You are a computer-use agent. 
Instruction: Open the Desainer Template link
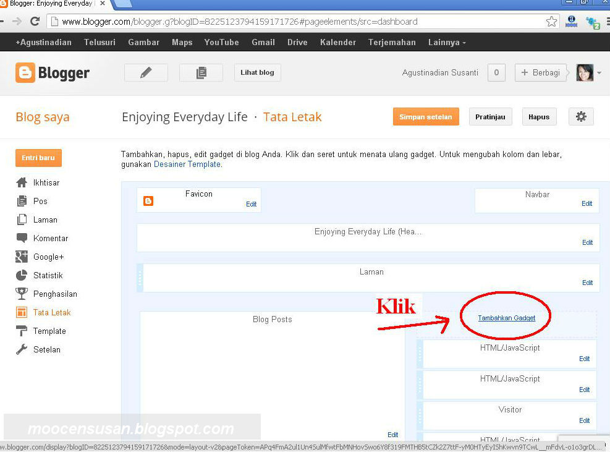click(187, 164)
